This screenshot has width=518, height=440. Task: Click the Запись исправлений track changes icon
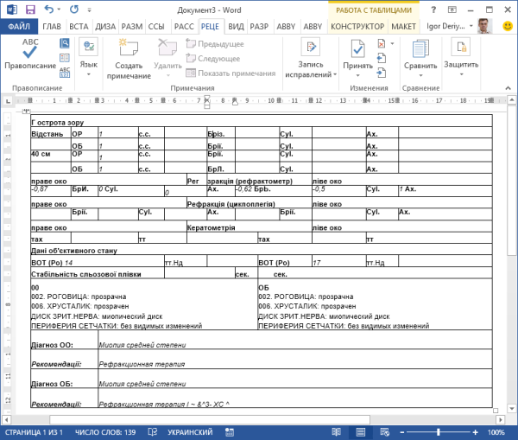[311, 47]
